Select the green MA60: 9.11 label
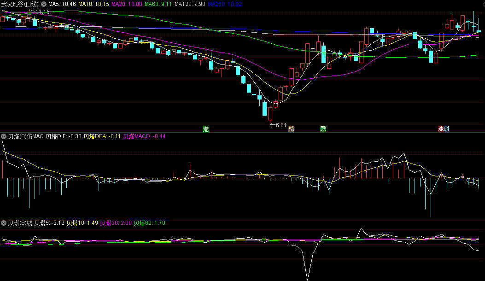Viewport: 485px width, 281px height. 158,4
